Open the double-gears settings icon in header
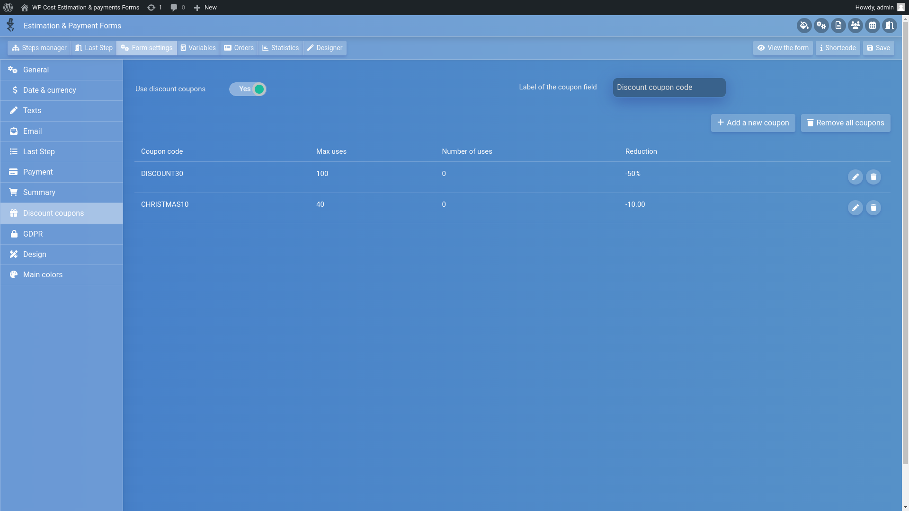 [x=821, y=26]
